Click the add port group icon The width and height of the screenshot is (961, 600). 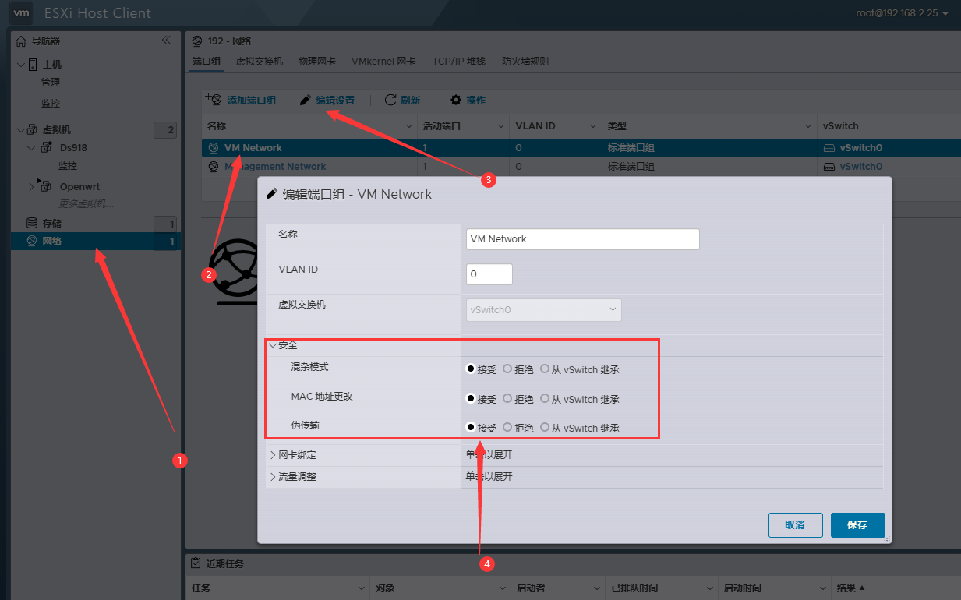click(x=214, y=99)
